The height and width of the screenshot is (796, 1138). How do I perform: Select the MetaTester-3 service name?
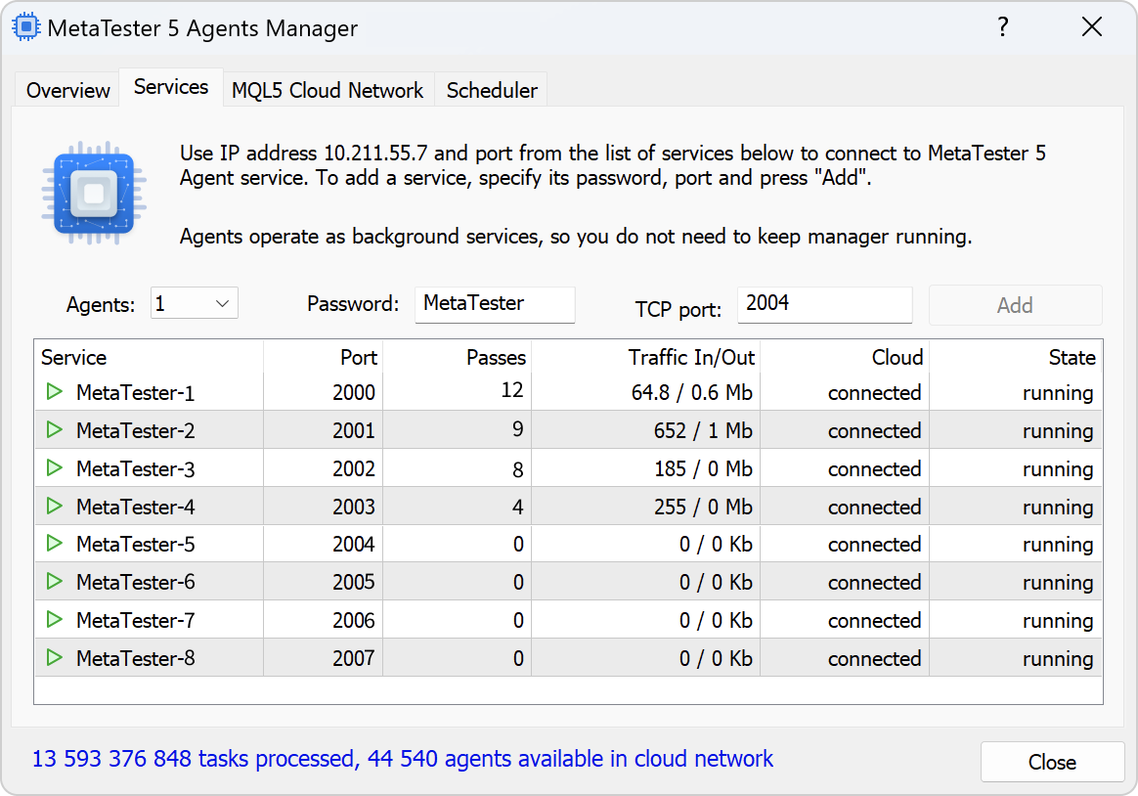click(x=136, y=468)
